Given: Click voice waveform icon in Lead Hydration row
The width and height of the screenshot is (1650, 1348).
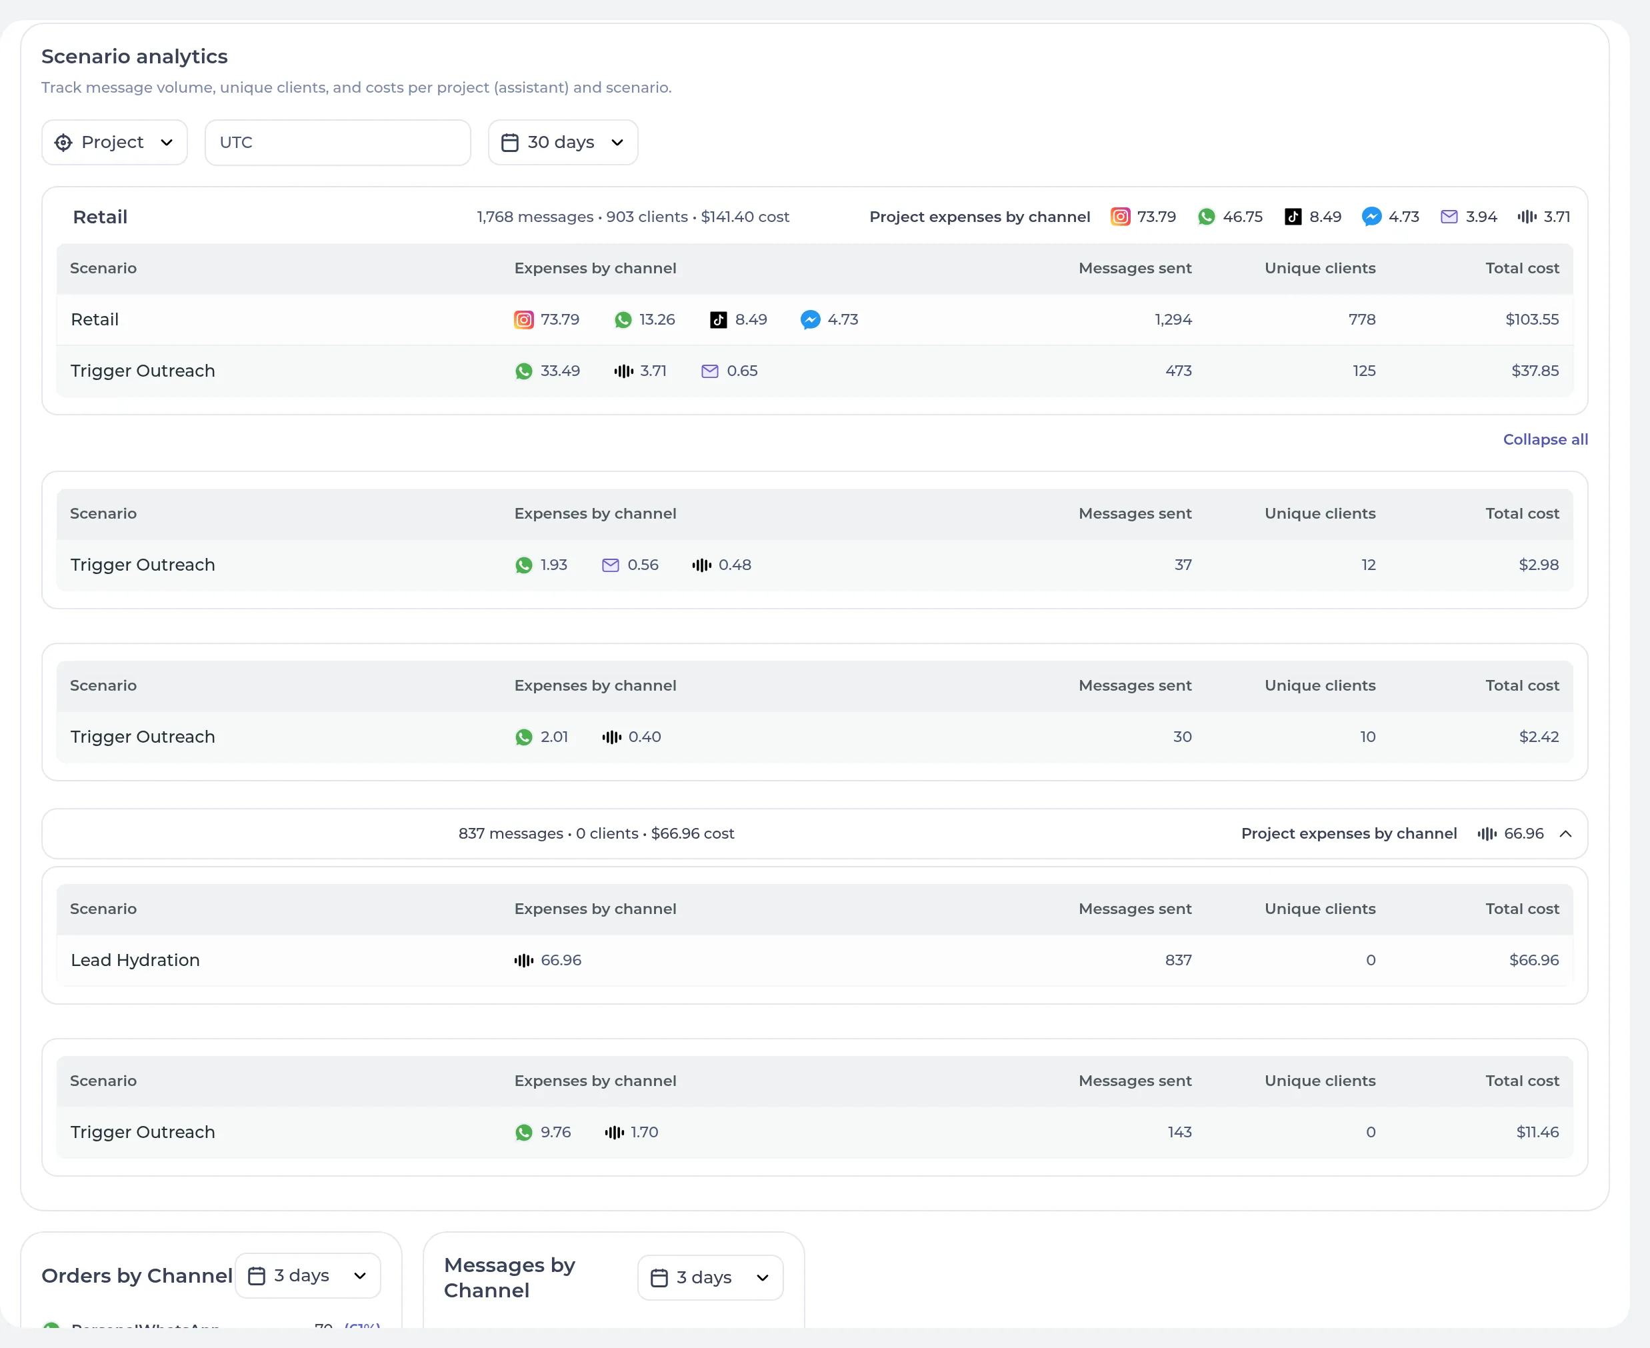Looking at the screenshot, I should tap(523, 961).
